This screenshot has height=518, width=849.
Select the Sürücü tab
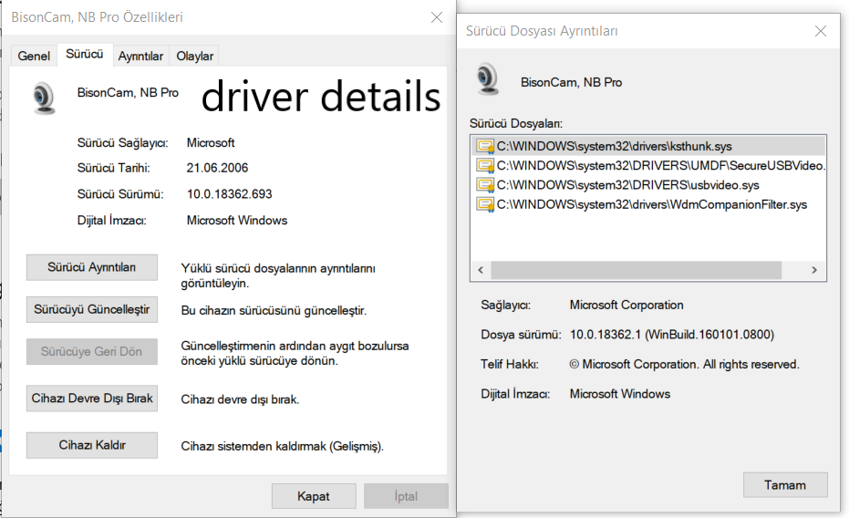(85, 54)
